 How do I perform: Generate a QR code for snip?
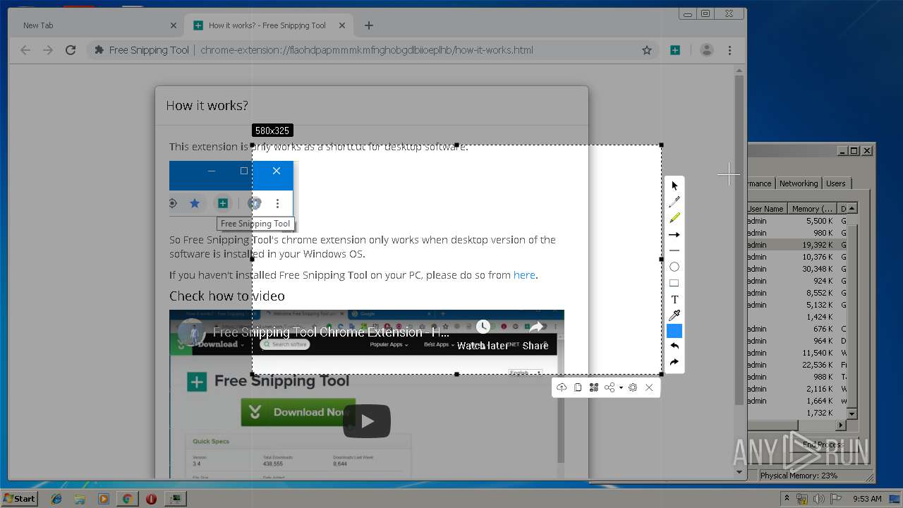coord(594,387)
